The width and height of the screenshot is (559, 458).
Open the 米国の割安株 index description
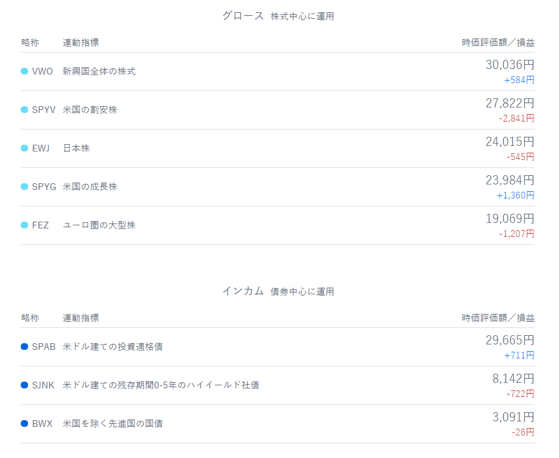coord(90,110)
